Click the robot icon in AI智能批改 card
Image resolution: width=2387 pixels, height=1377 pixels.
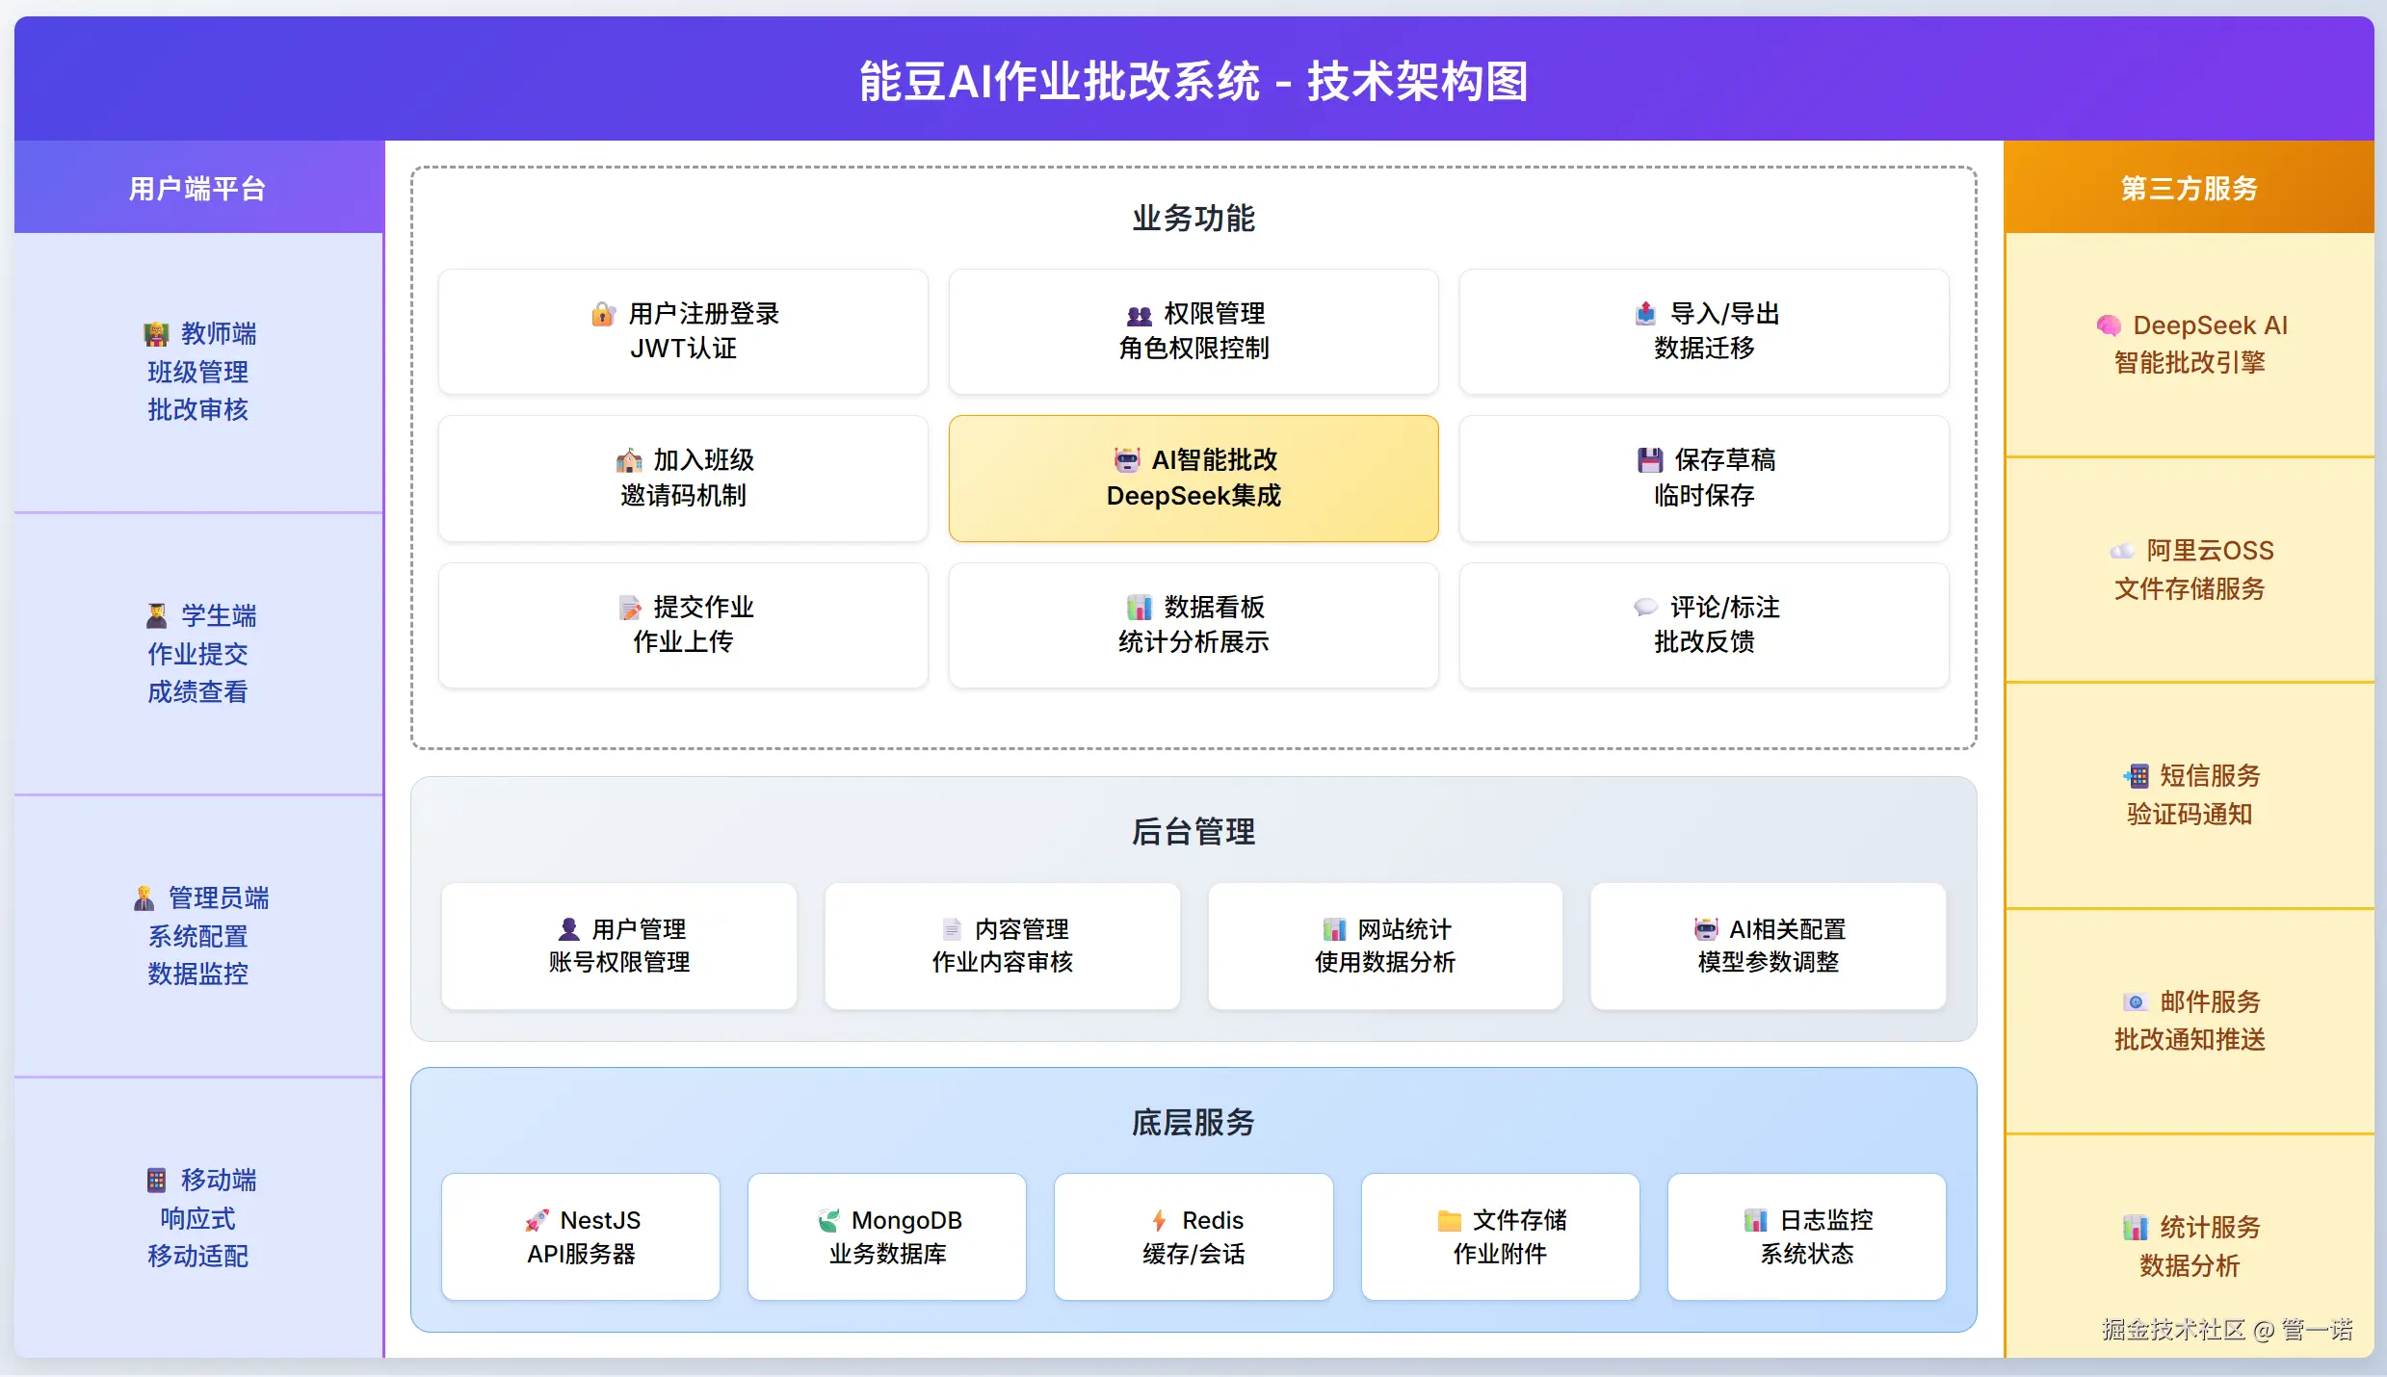click(x=1127, y=460)
